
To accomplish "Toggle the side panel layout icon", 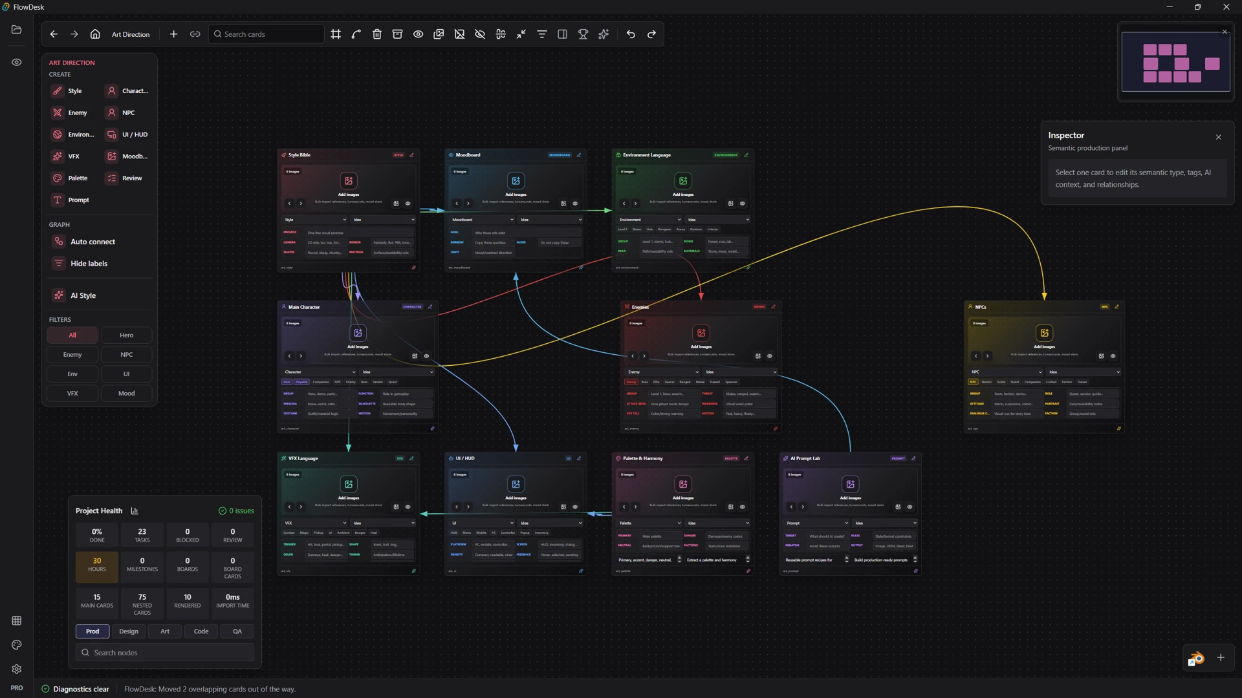I will pos(563,34).
